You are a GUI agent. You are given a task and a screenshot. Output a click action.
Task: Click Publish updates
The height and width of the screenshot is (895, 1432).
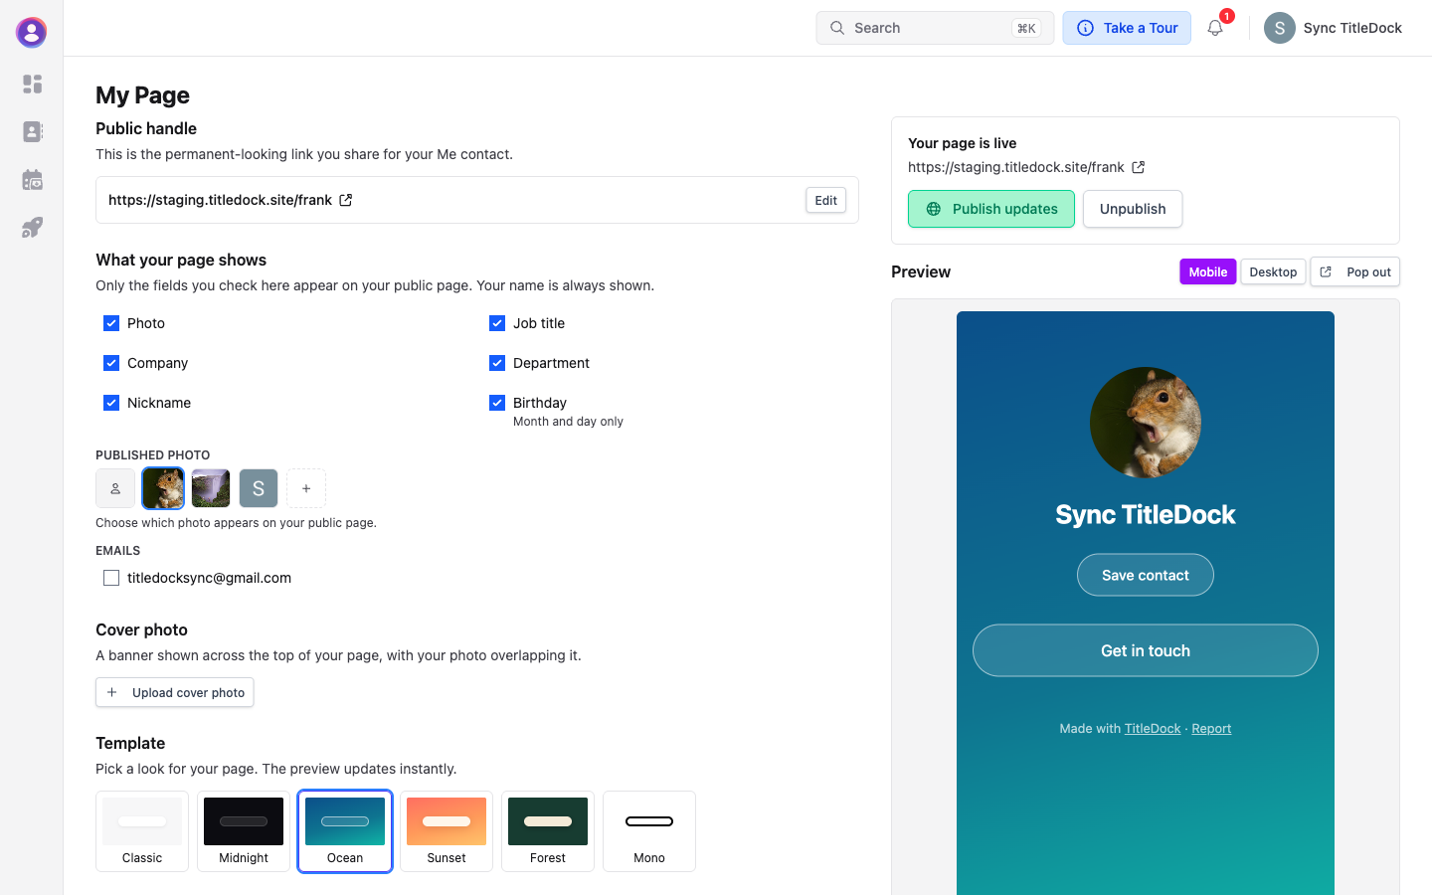click(991, 209)
